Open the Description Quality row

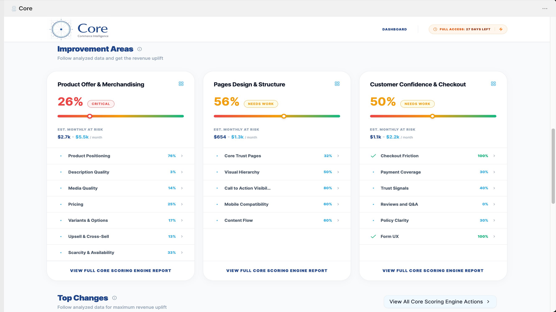point(121,172)
